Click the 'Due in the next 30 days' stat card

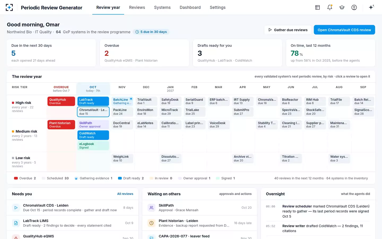click(x=51, y=53)
